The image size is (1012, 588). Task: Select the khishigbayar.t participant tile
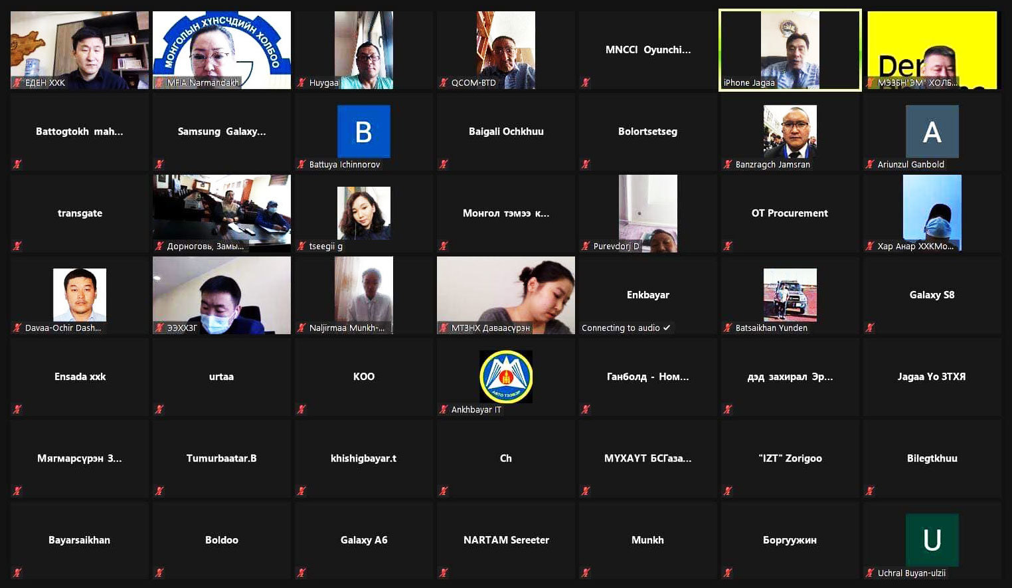363,458
